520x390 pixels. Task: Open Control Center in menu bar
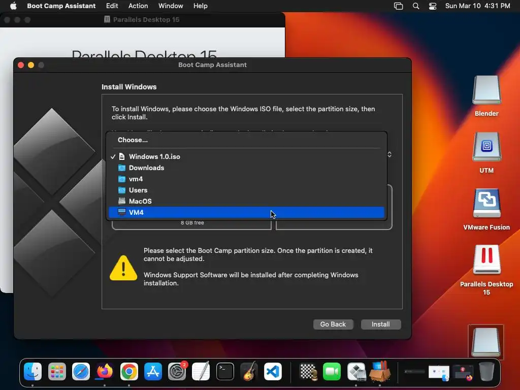pos(433,6)
